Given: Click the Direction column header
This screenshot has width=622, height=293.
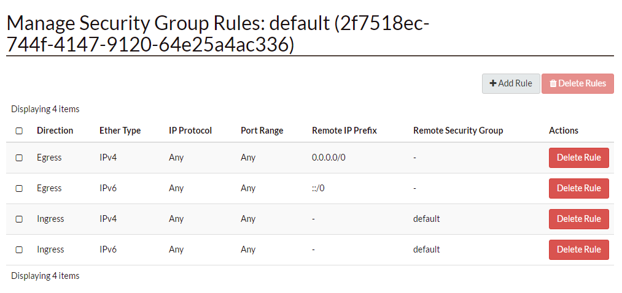Looking at the screenshot, I should pos(55,131).
